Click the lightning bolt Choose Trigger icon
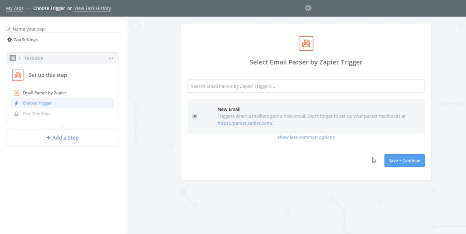 pos(16,103)
